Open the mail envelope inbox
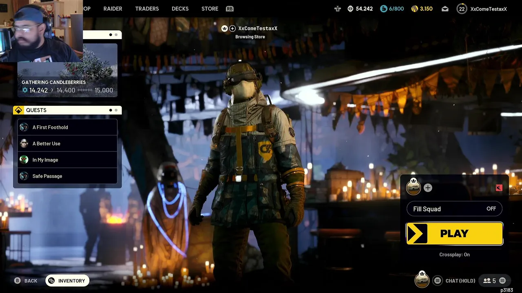Viewport: 522px width, 293px height. pos(445,9)
